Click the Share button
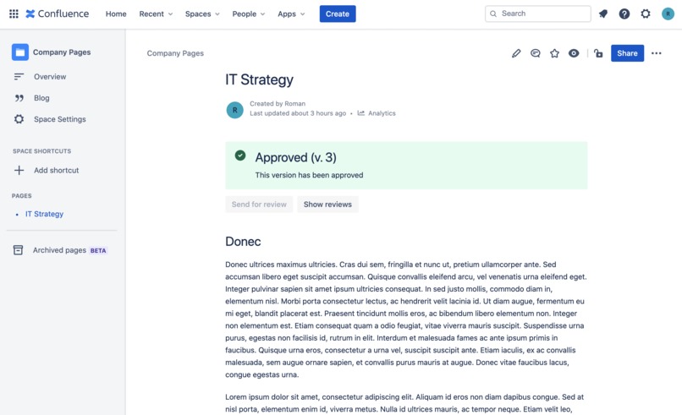The width and height of the screenshot is (682, 415). click(627, 53)
